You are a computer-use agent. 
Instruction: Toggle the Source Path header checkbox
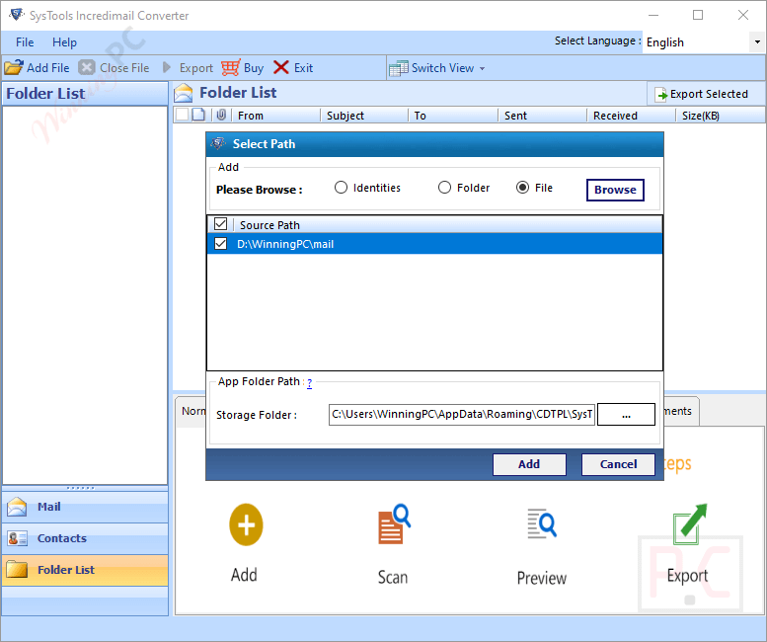(220, 224)
